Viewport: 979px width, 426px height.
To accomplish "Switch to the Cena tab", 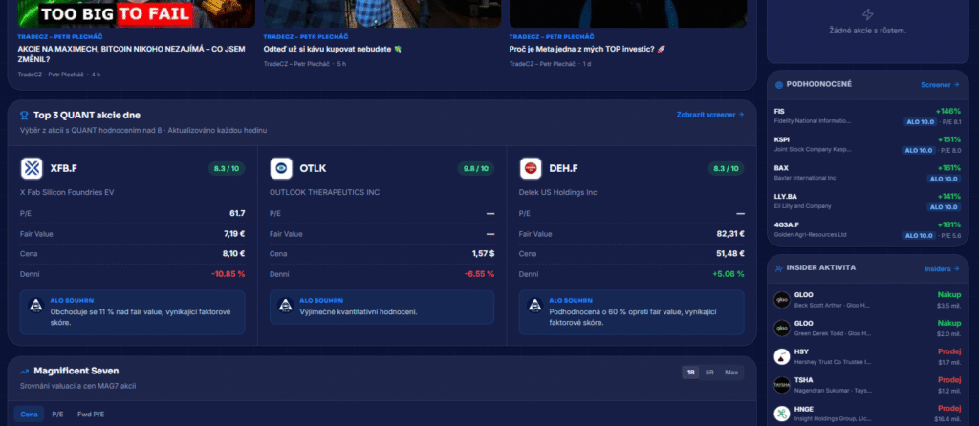I will (29, 414).
